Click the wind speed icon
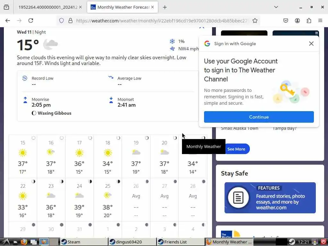The image size is (328, 246). [172, 49]
